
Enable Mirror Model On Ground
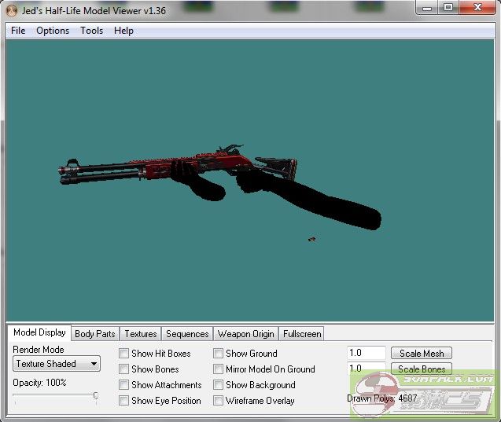pos(219,369)
